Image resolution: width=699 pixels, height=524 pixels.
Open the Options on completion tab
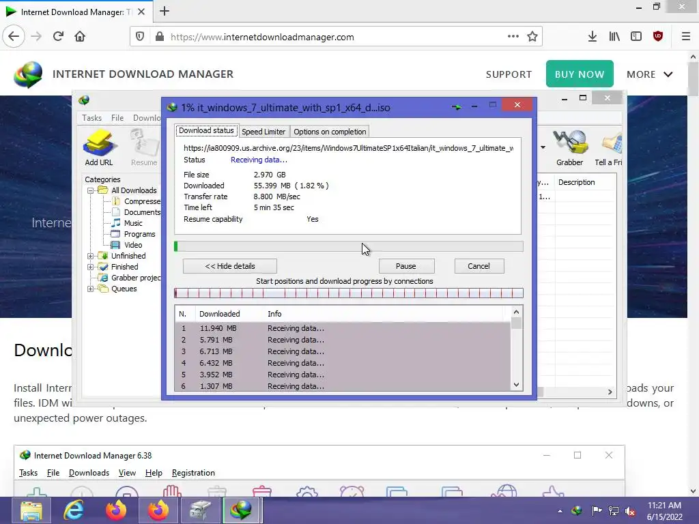coord(330,132)
